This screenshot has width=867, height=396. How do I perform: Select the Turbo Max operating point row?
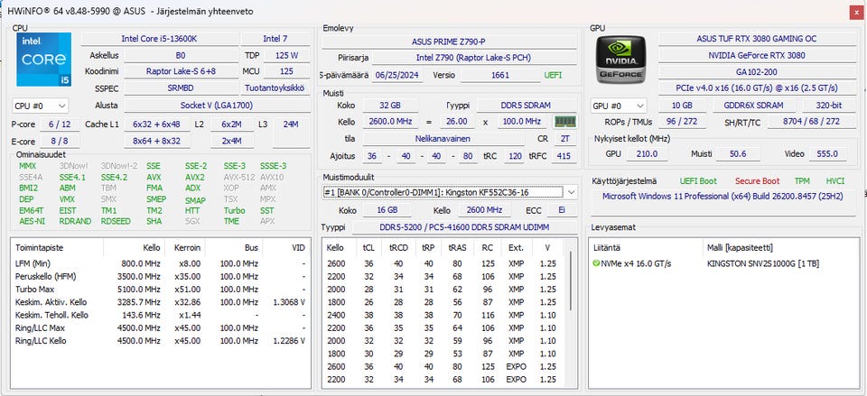pos(161,290)
